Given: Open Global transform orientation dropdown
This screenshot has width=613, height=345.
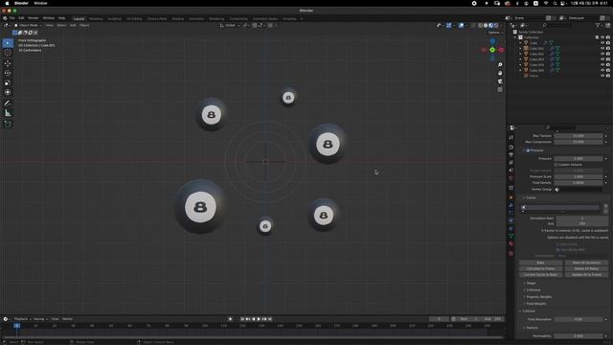Looking at the screenshot, I should [230, 26].
